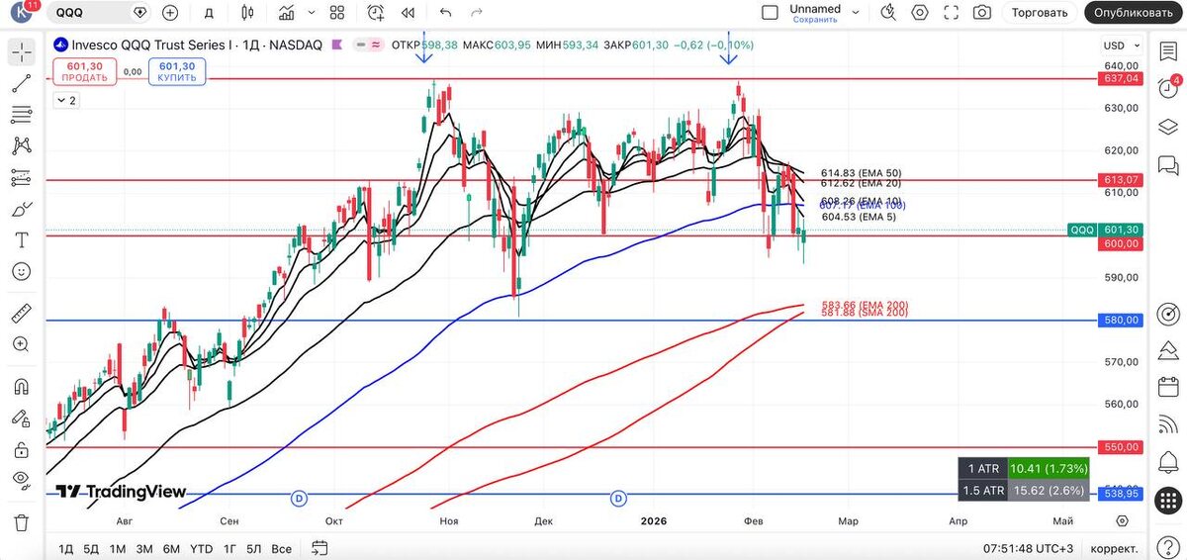The width and height of the screenshot is (1187, 560).
Task: Open the notifications bell icon
Action: (x=1167, y=463)
